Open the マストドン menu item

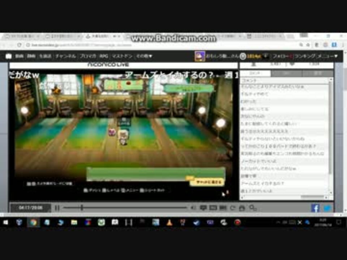pos(122,56)
